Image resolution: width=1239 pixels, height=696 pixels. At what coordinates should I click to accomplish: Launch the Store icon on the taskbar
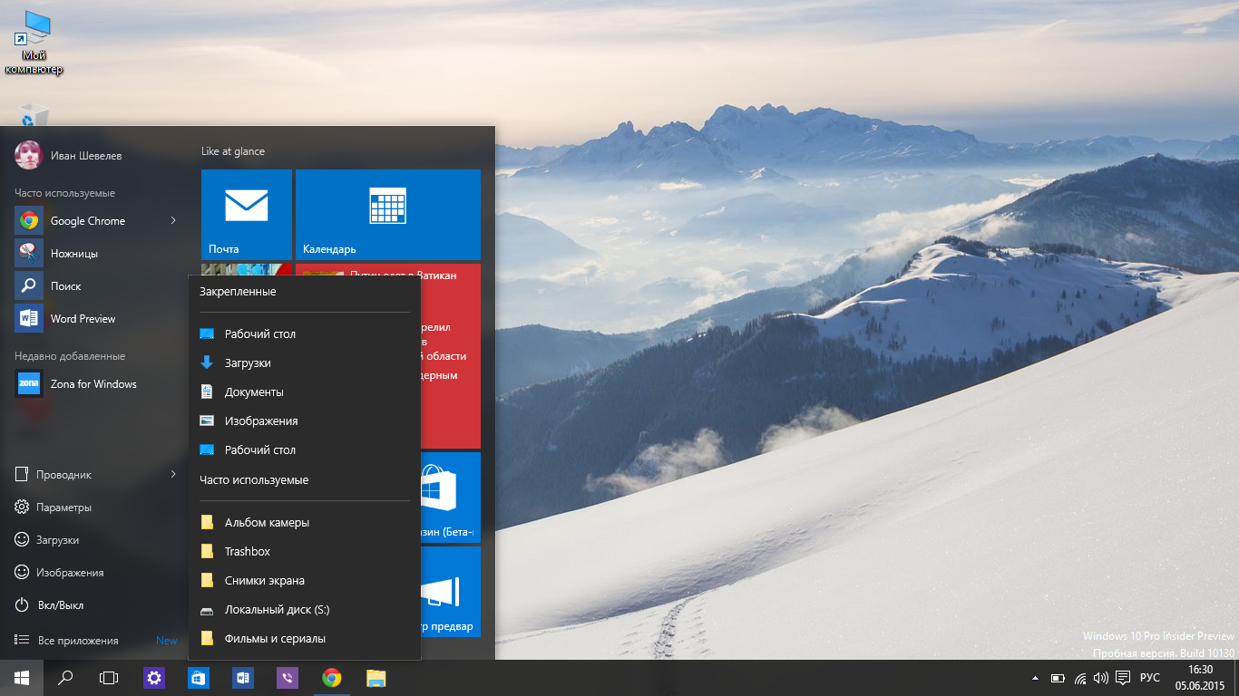[199, 678]
